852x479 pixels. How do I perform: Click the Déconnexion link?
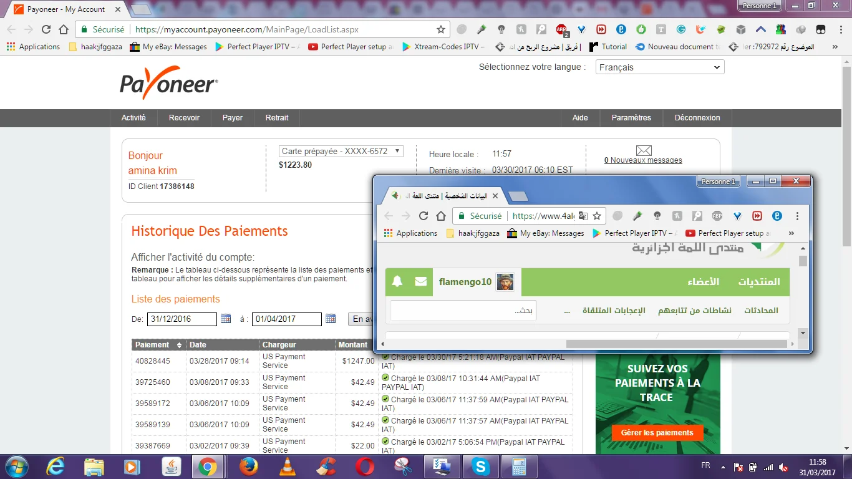click(x=697, y=118)
